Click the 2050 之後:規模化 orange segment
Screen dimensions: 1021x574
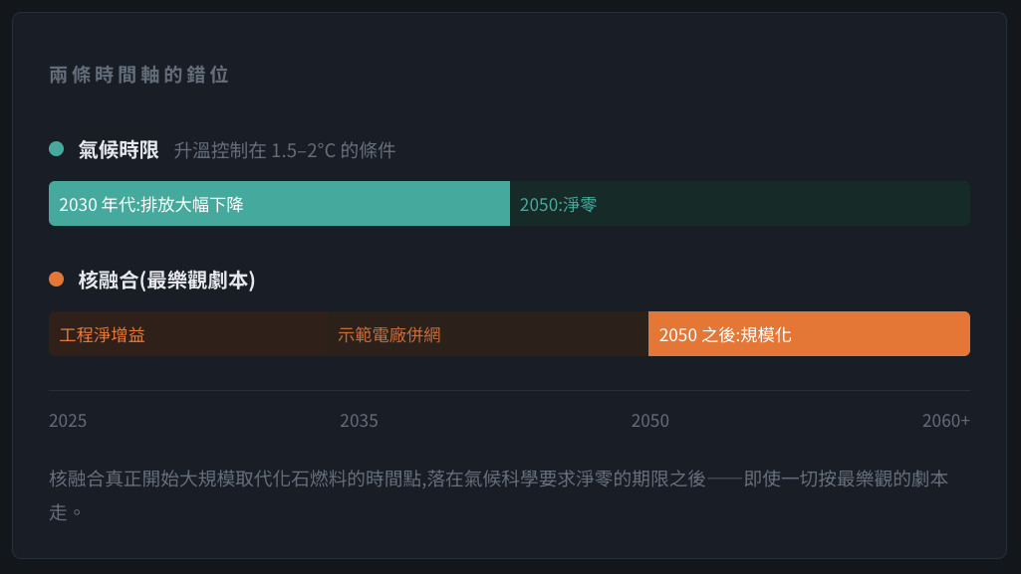pos(810,333)
